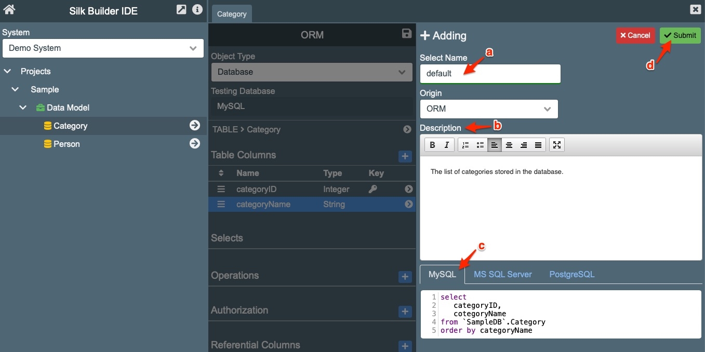Image resolution: width=705 pixels, height=352 pixels.
Task: Click arrow icon beside Person tree item
Action: [195, 143]
